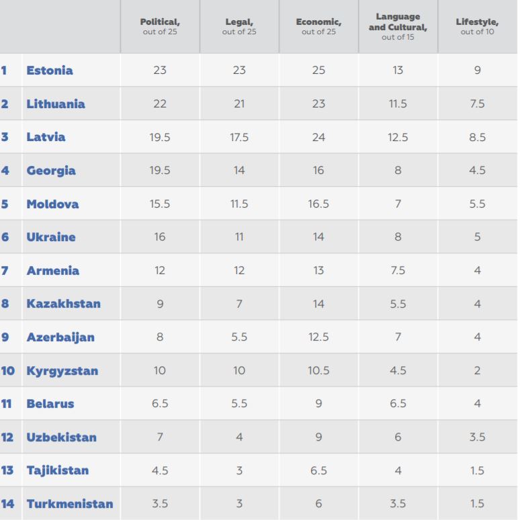Select Latvia's Legal score of 17.5

pos(239,137)
